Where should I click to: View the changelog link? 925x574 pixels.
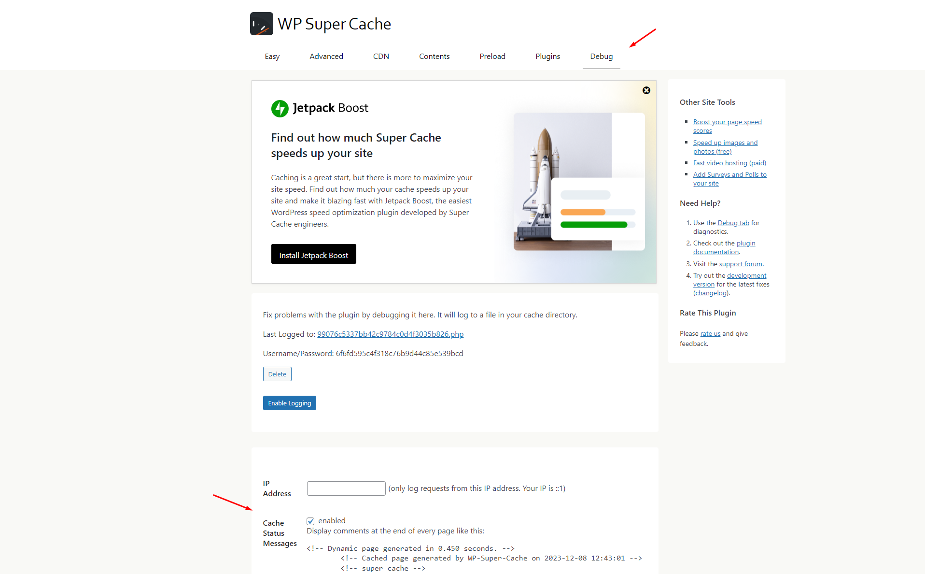pyautogui.click(x=711, y=293)
